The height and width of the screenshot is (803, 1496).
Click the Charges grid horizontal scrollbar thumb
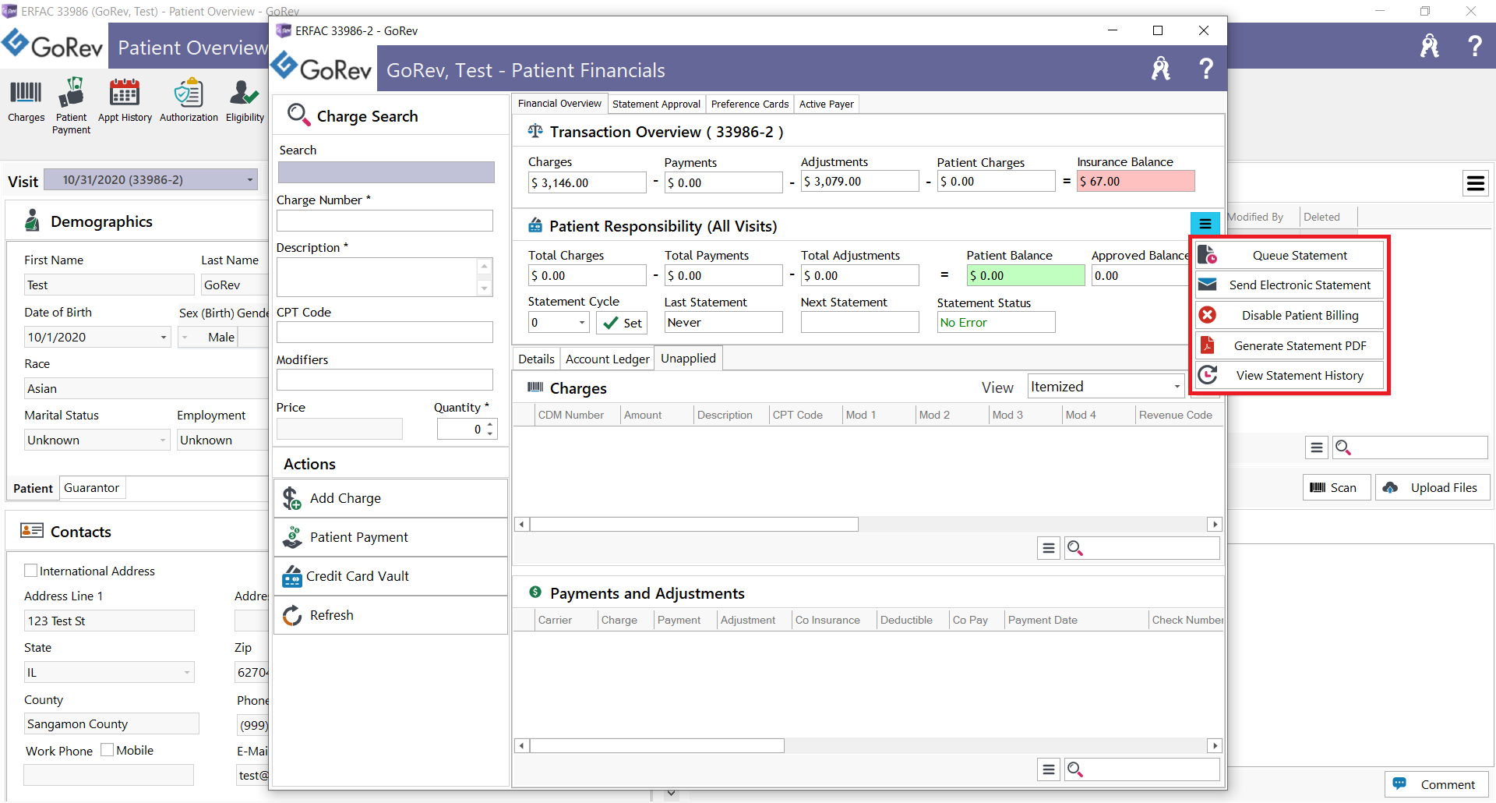[x=694, y=525]
